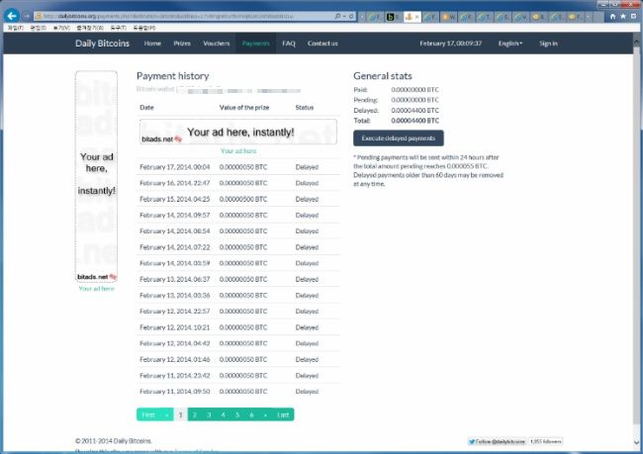Screen dimensions: 643x454
Task: Click the Sign in link
Action: click(548, 44)
